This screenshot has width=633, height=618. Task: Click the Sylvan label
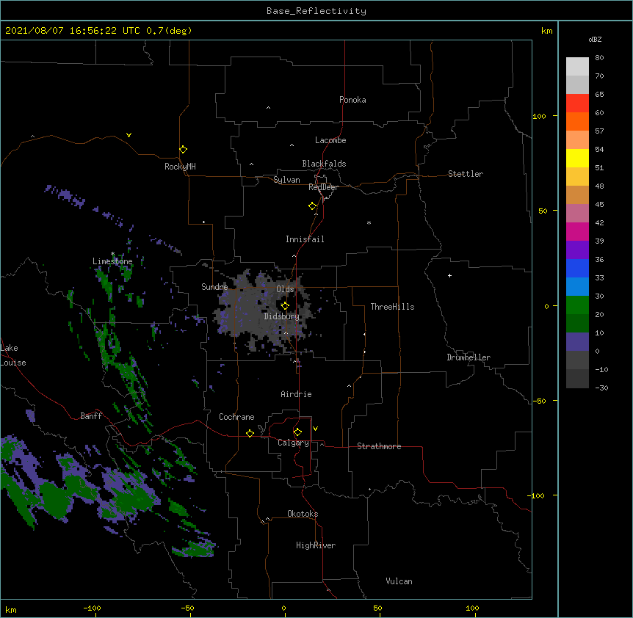(x=286, y=180)
